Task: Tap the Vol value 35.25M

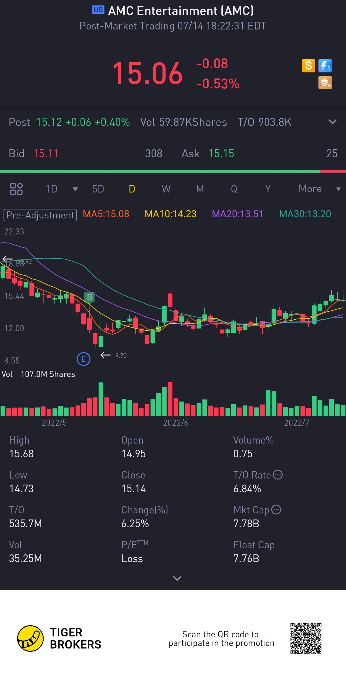Action: (x=26, y=559)
